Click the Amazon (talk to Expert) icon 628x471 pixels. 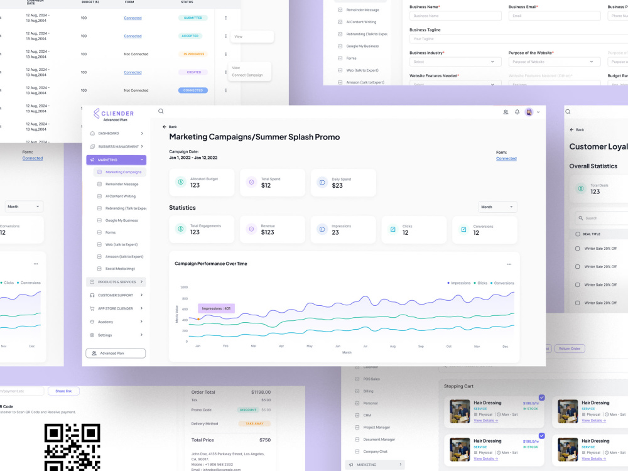[x=99, y=257]
